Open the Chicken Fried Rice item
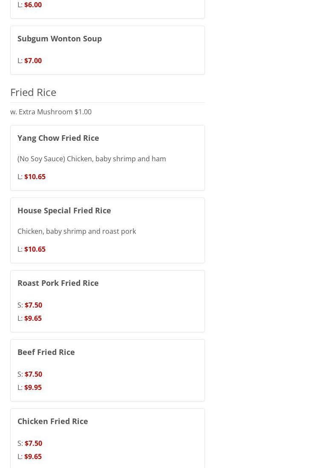Viewport: 328px width, 468px height. (53, 421)
